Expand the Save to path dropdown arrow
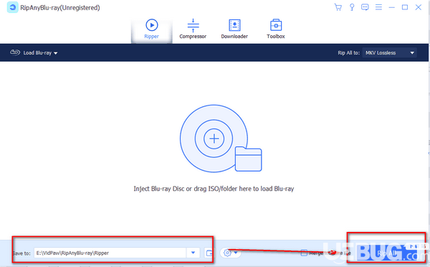This screenshot has height=267, width=430. pos(193,253)
